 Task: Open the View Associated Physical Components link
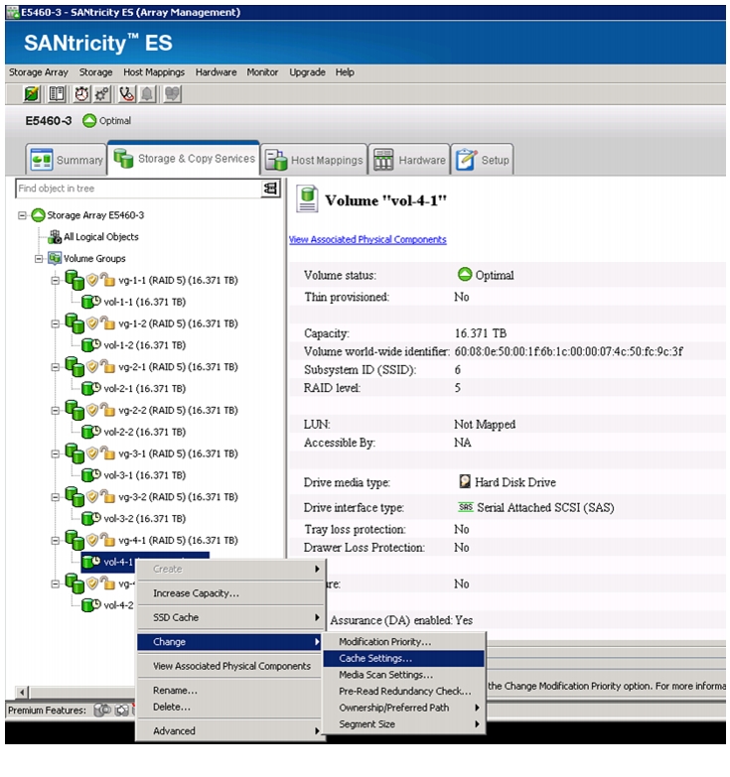pos(367,239)
